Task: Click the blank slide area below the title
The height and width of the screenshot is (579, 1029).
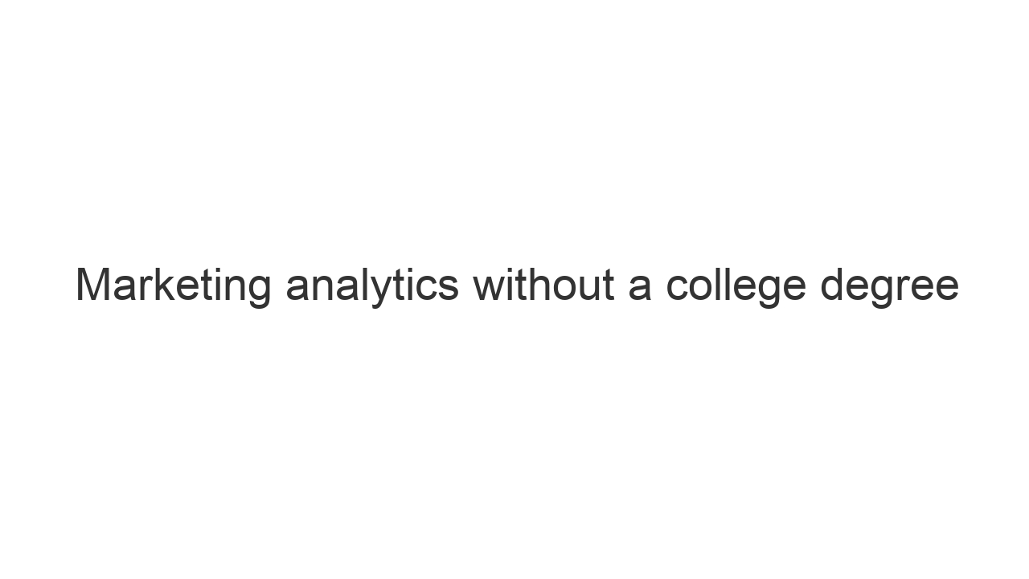Action: coord(514,450)
